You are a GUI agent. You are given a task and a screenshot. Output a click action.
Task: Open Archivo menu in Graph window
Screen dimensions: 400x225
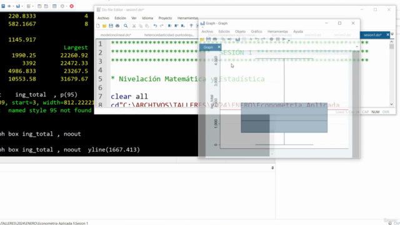(207, 32)
